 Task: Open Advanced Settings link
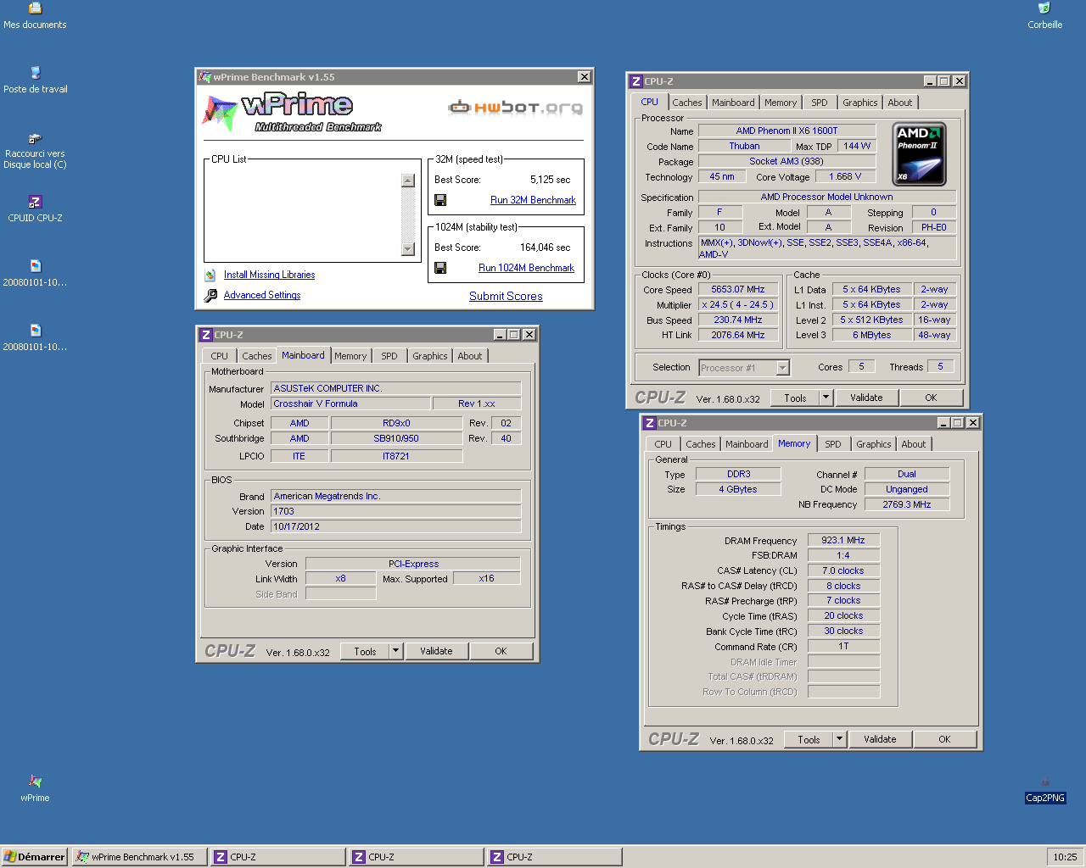(262, 295)
